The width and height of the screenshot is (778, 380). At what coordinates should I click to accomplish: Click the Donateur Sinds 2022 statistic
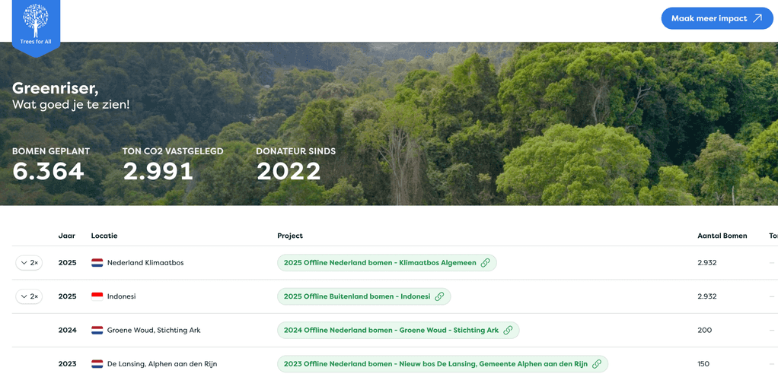pos(289,171)
